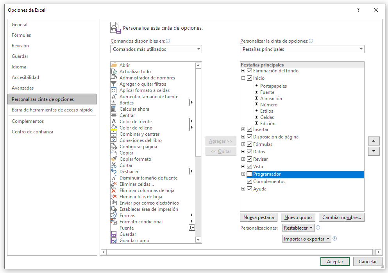Screen dimensions: 388x273
Task: Click the Guardar floppy disk icon
Action: point(114,234)
